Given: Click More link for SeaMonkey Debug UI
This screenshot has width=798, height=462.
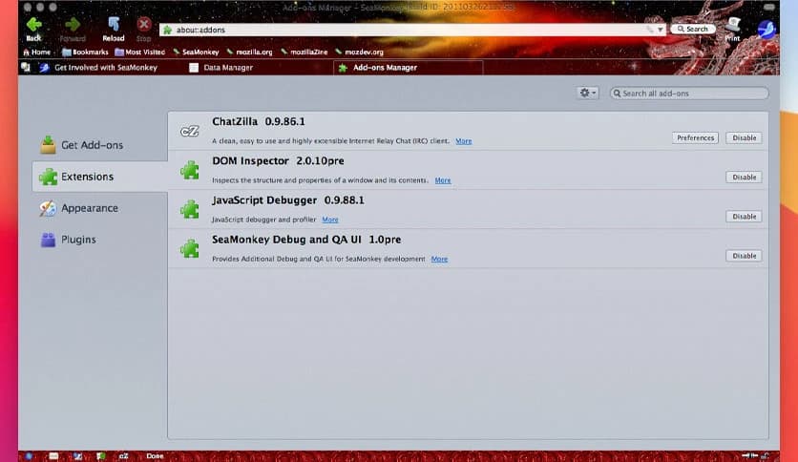Looking at the screenshot, I should [x=439, y=259].
